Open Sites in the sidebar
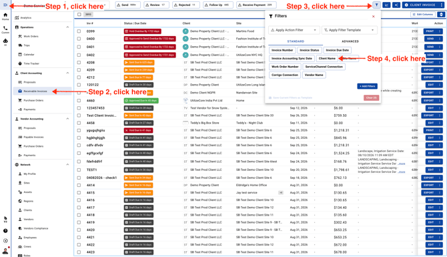The width and height of the screenshot is (447, 257). [27, 183]
